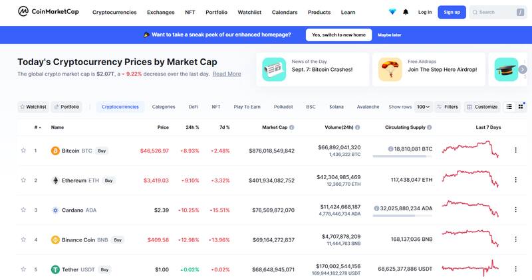The image size is (532, 280).
Task: Click the diamond rewards icon
Action: click(392, 12)
